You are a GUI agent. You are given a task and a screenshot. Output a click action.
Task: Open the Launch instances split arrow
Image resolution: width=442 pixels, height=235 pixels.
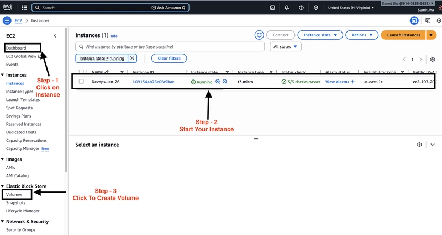431,35
